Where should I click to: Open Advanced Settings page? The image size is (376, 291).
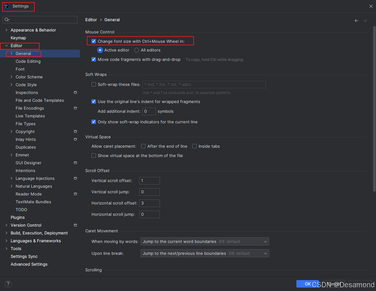[x=29, y=264]
